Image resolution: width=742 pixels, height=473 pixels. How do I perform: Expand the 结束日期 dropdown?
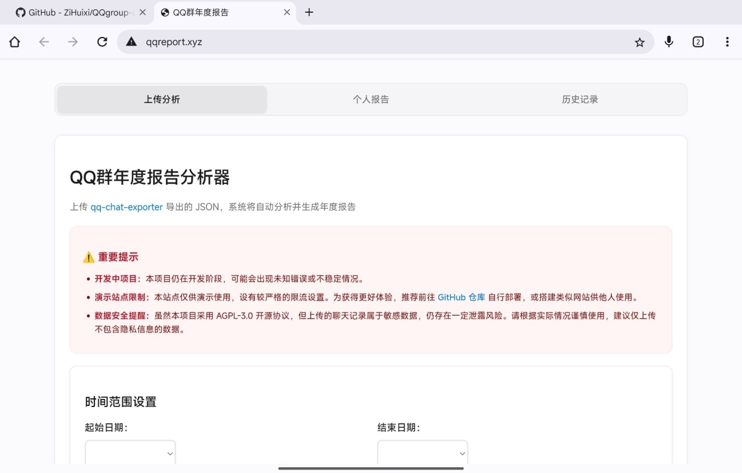coord(423,453)
